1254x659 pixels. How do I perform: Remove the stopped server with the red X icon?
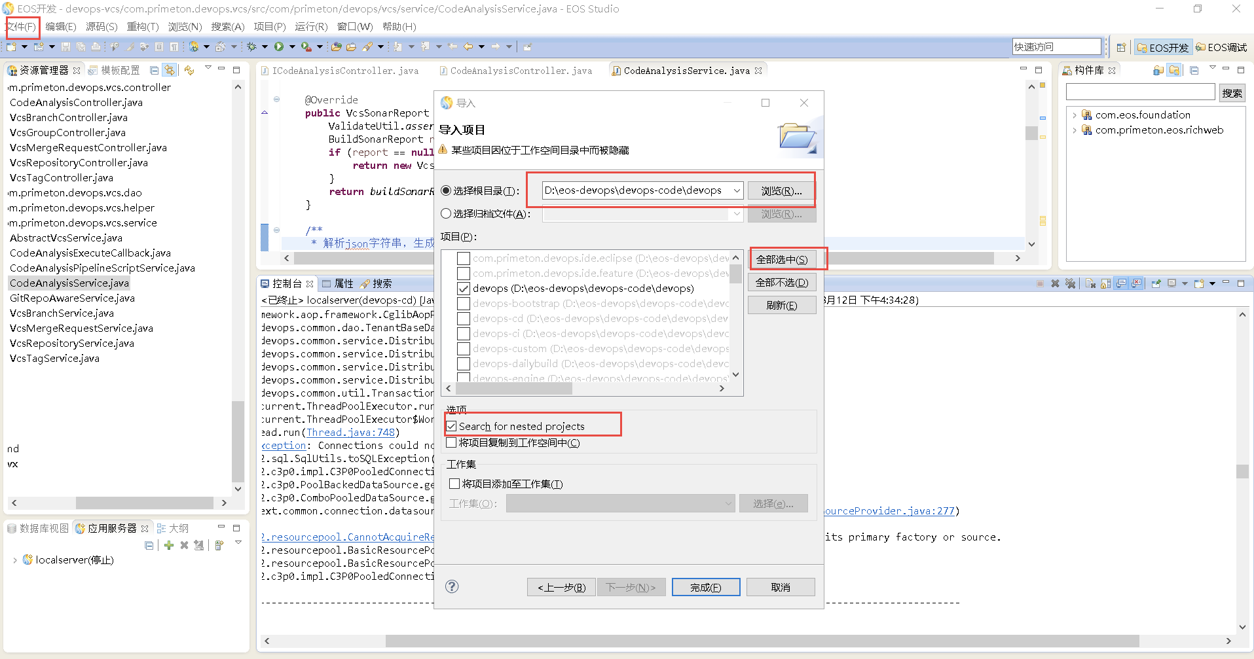tap(184, 545)
